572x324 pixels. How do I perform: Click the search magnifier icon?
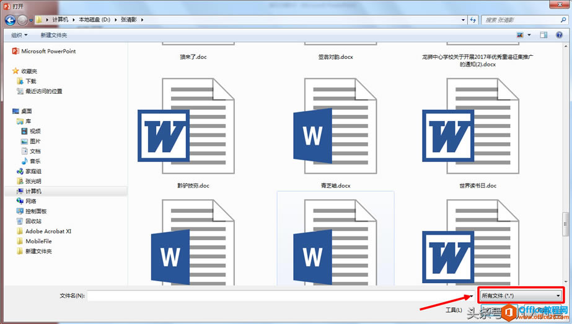tap(563, 20)
